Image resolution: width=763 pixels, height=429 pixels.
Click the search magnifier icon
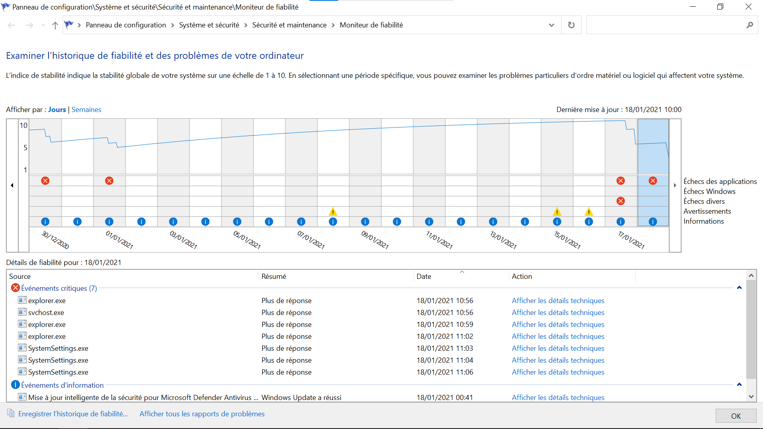click(749, 25)
